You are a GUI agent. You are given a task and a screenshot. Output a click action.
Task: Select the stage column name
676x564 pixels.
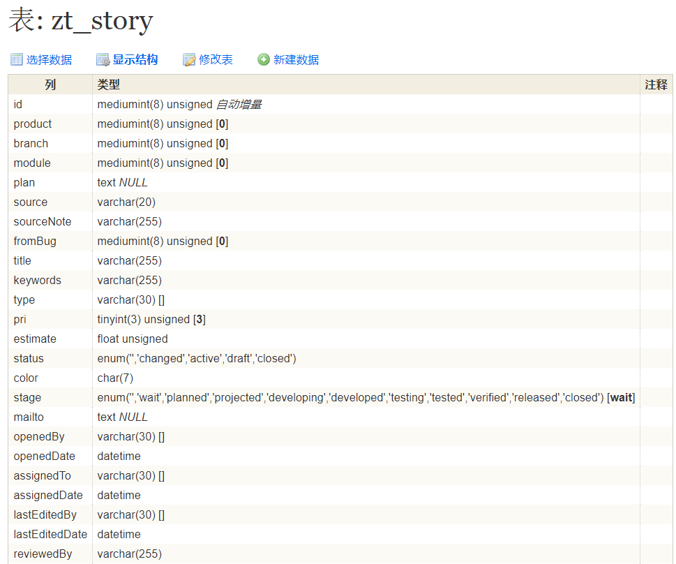[27, 397]
